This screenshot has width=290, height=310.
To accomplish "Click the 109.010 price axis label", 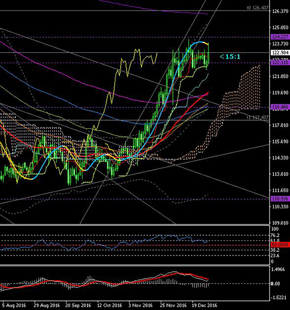I will tap(280, 223).
